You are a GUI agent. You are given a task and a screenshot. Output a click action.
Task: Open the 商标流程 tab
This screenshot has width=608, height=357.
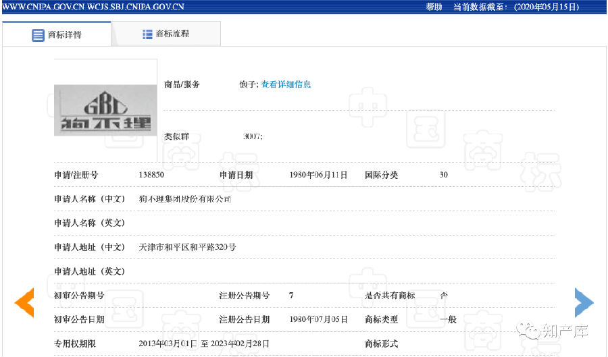(x=166, y=34)
